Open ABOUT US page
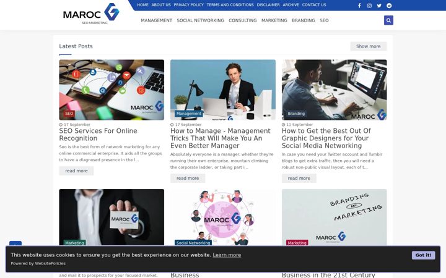 click(x=161, y=5)
